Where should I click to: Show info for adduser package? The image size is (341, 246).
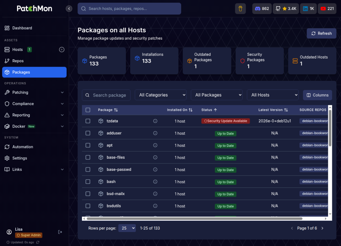tap(155, 133)
